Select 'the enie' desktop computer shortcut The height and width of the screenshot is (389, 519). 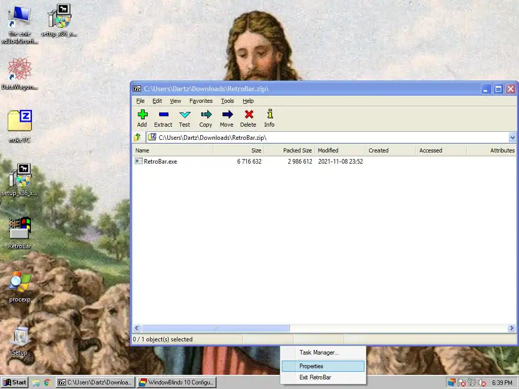[20, 17]
